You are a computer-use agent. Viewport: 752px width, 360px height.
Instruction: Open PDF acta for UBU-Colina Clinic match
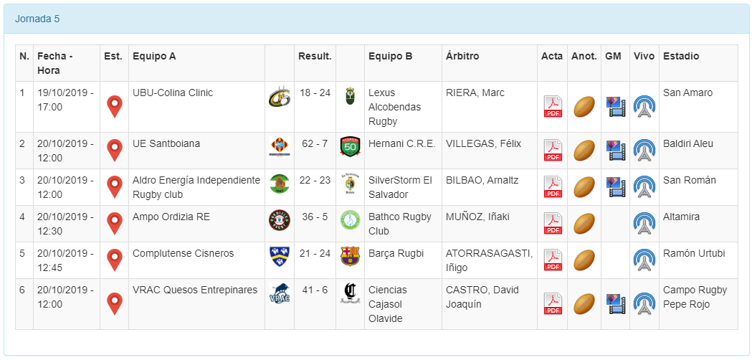553,107
